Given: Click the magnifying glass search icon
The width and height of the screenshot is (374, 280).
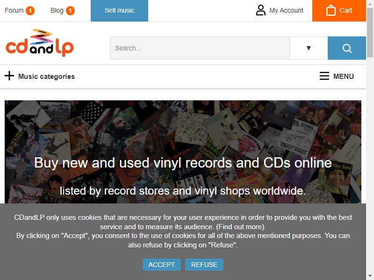Looking at the screenshot, I should coord(347,48).
